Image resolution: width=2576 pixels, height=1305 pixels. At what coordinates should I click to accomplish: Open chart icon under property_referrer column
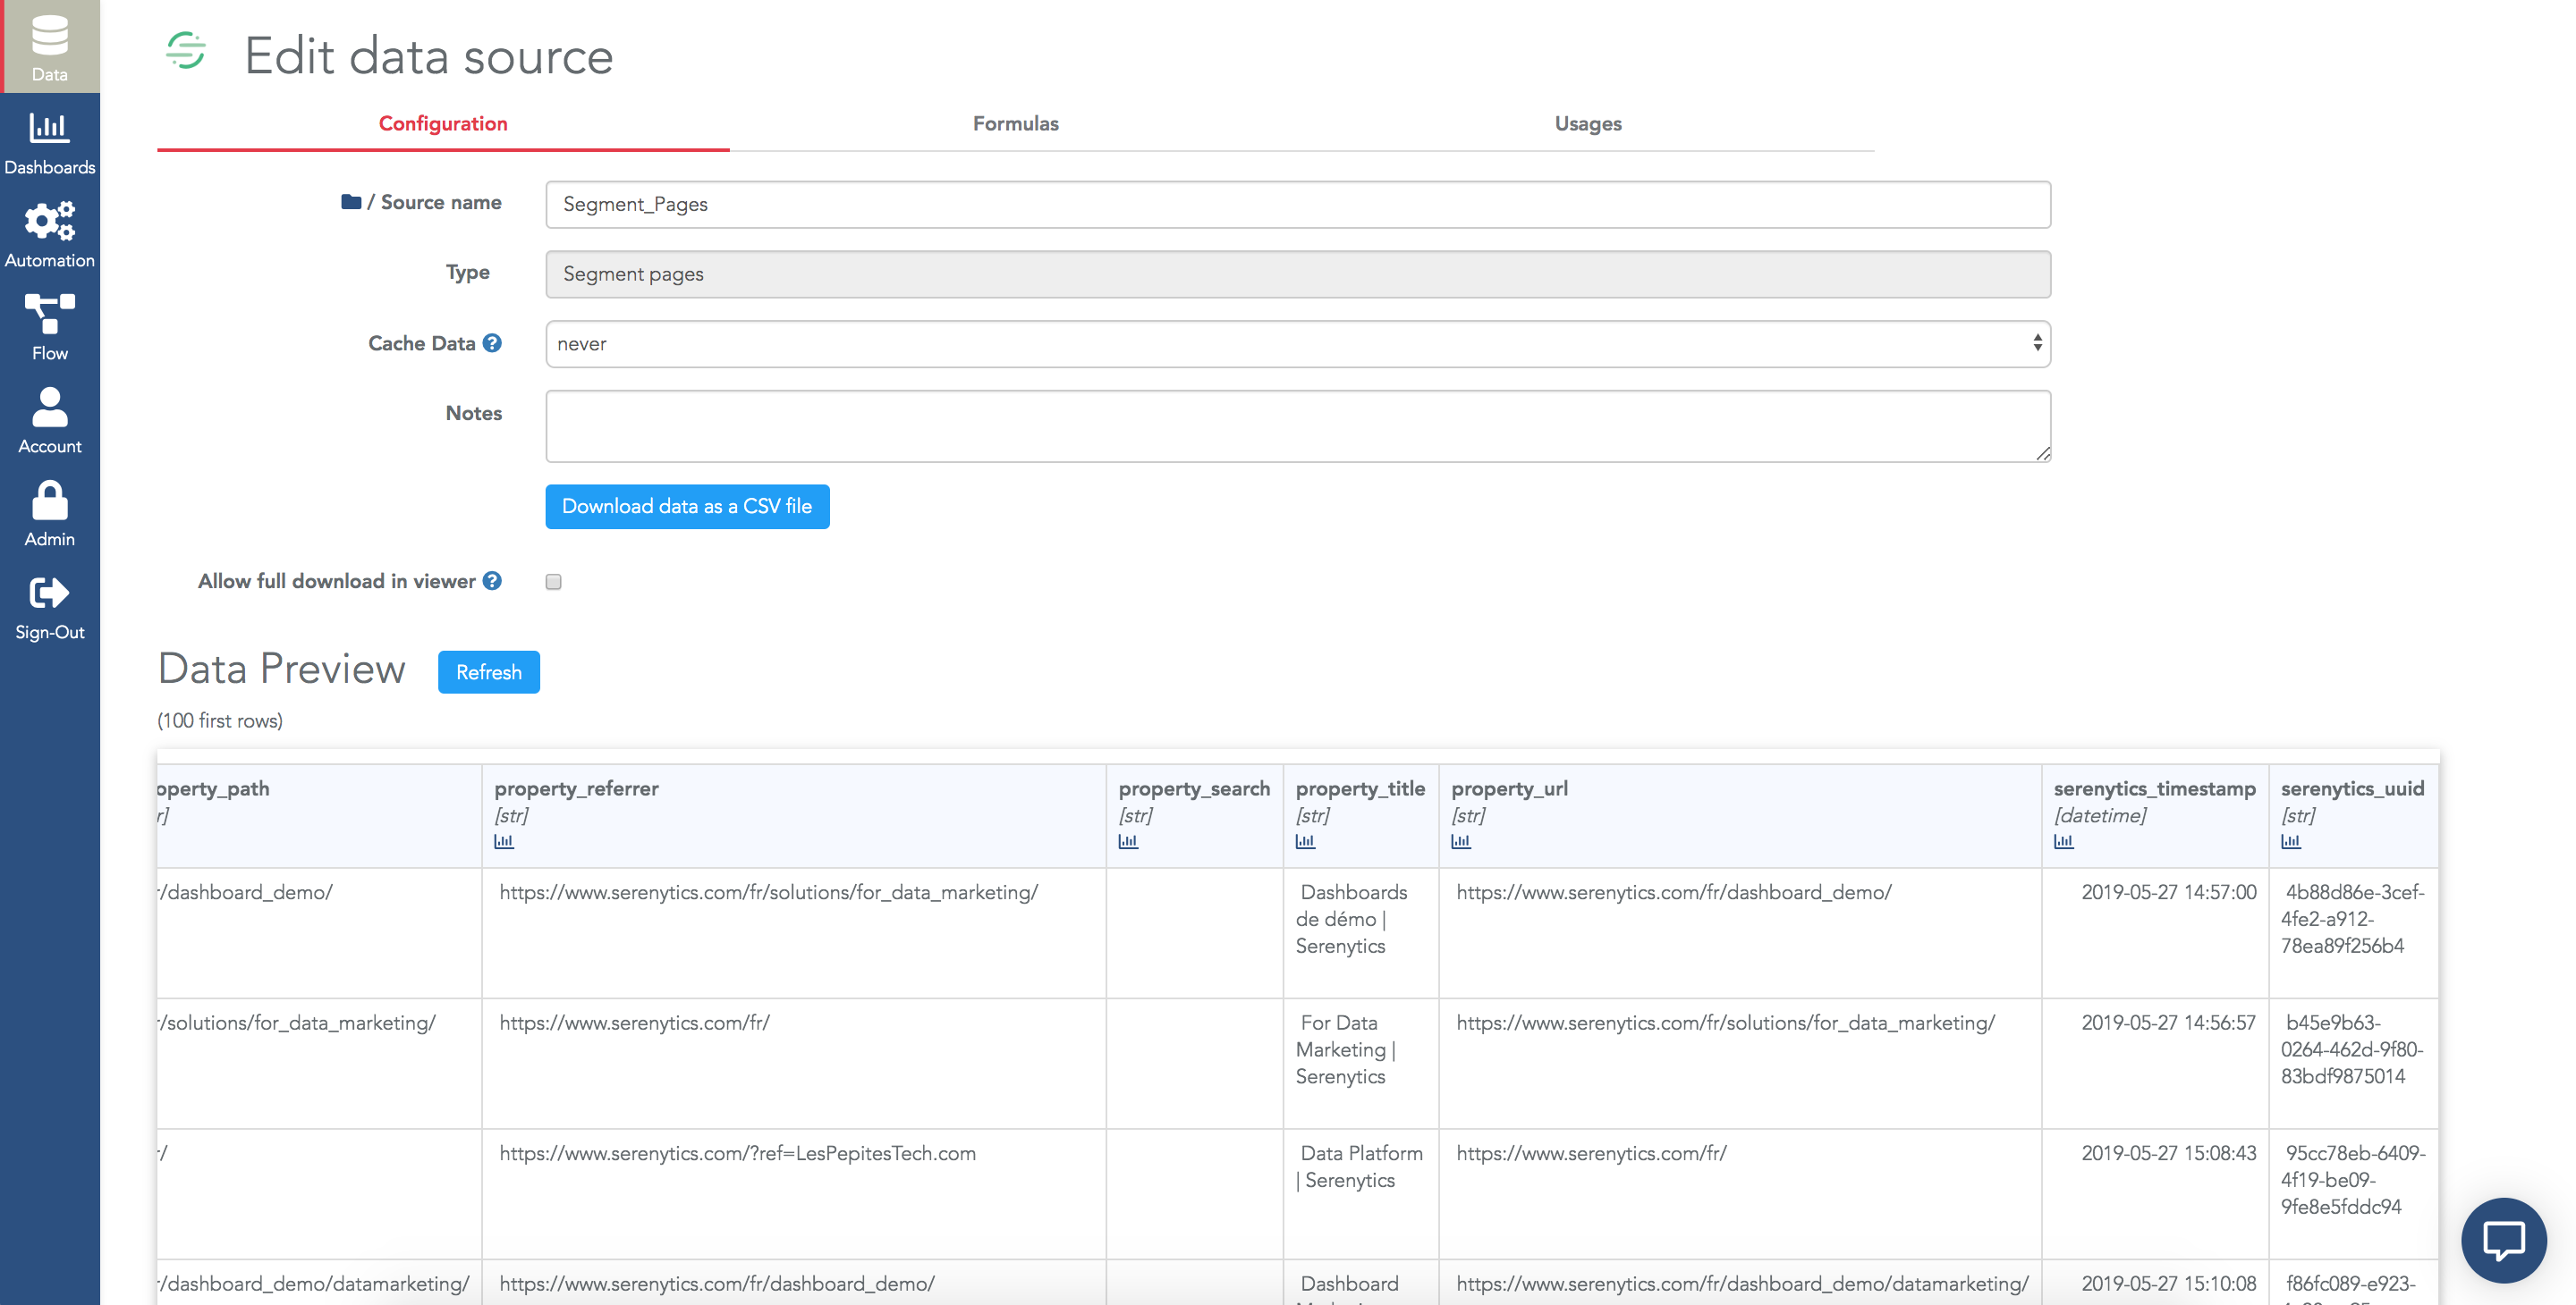tap(504, 841)
